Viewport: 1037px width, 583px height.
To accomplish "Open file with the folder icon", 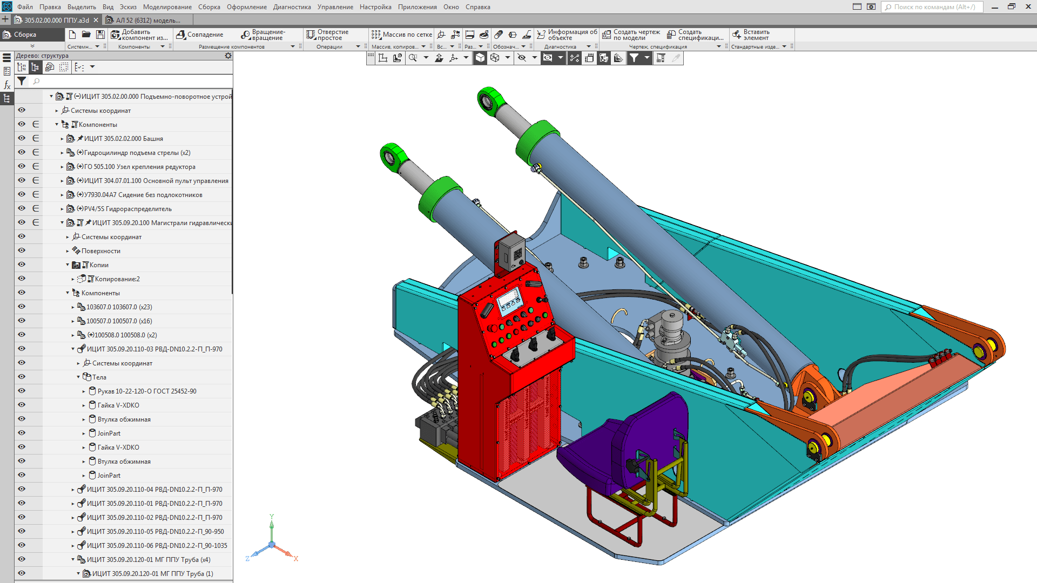I will coord(86,35).
